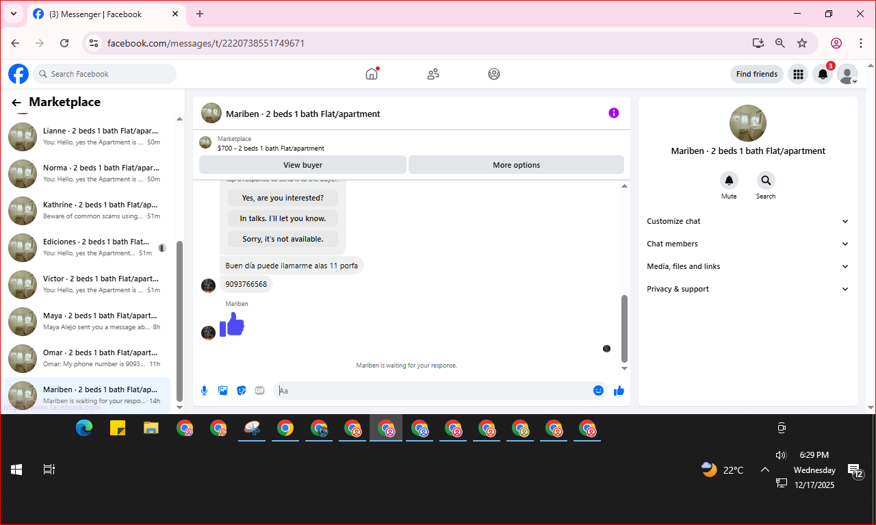The width and height of the screenshot is (876, 525).
Task: Open the Lianne conversation
Action: tap(88, 136)
